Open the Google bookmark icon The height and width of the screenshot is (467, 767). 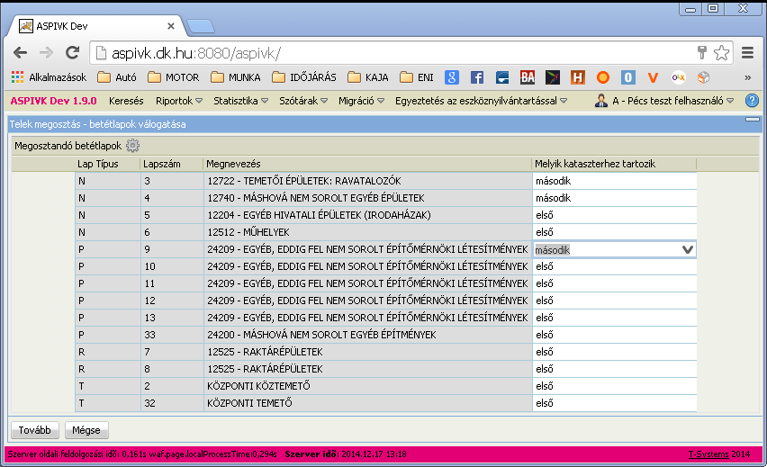[452, 77]
